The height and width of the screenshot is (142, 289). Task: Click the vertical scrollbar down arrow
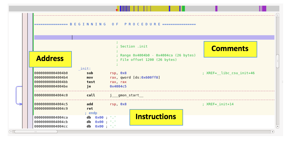[278, 126]
